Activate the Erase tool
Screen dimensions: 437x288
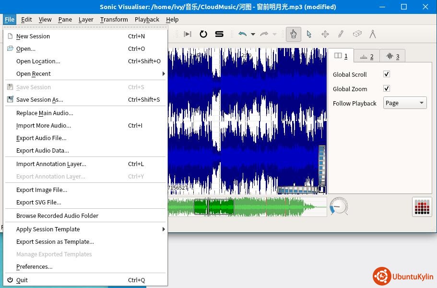pyautogui.click(x=357, y=34)
